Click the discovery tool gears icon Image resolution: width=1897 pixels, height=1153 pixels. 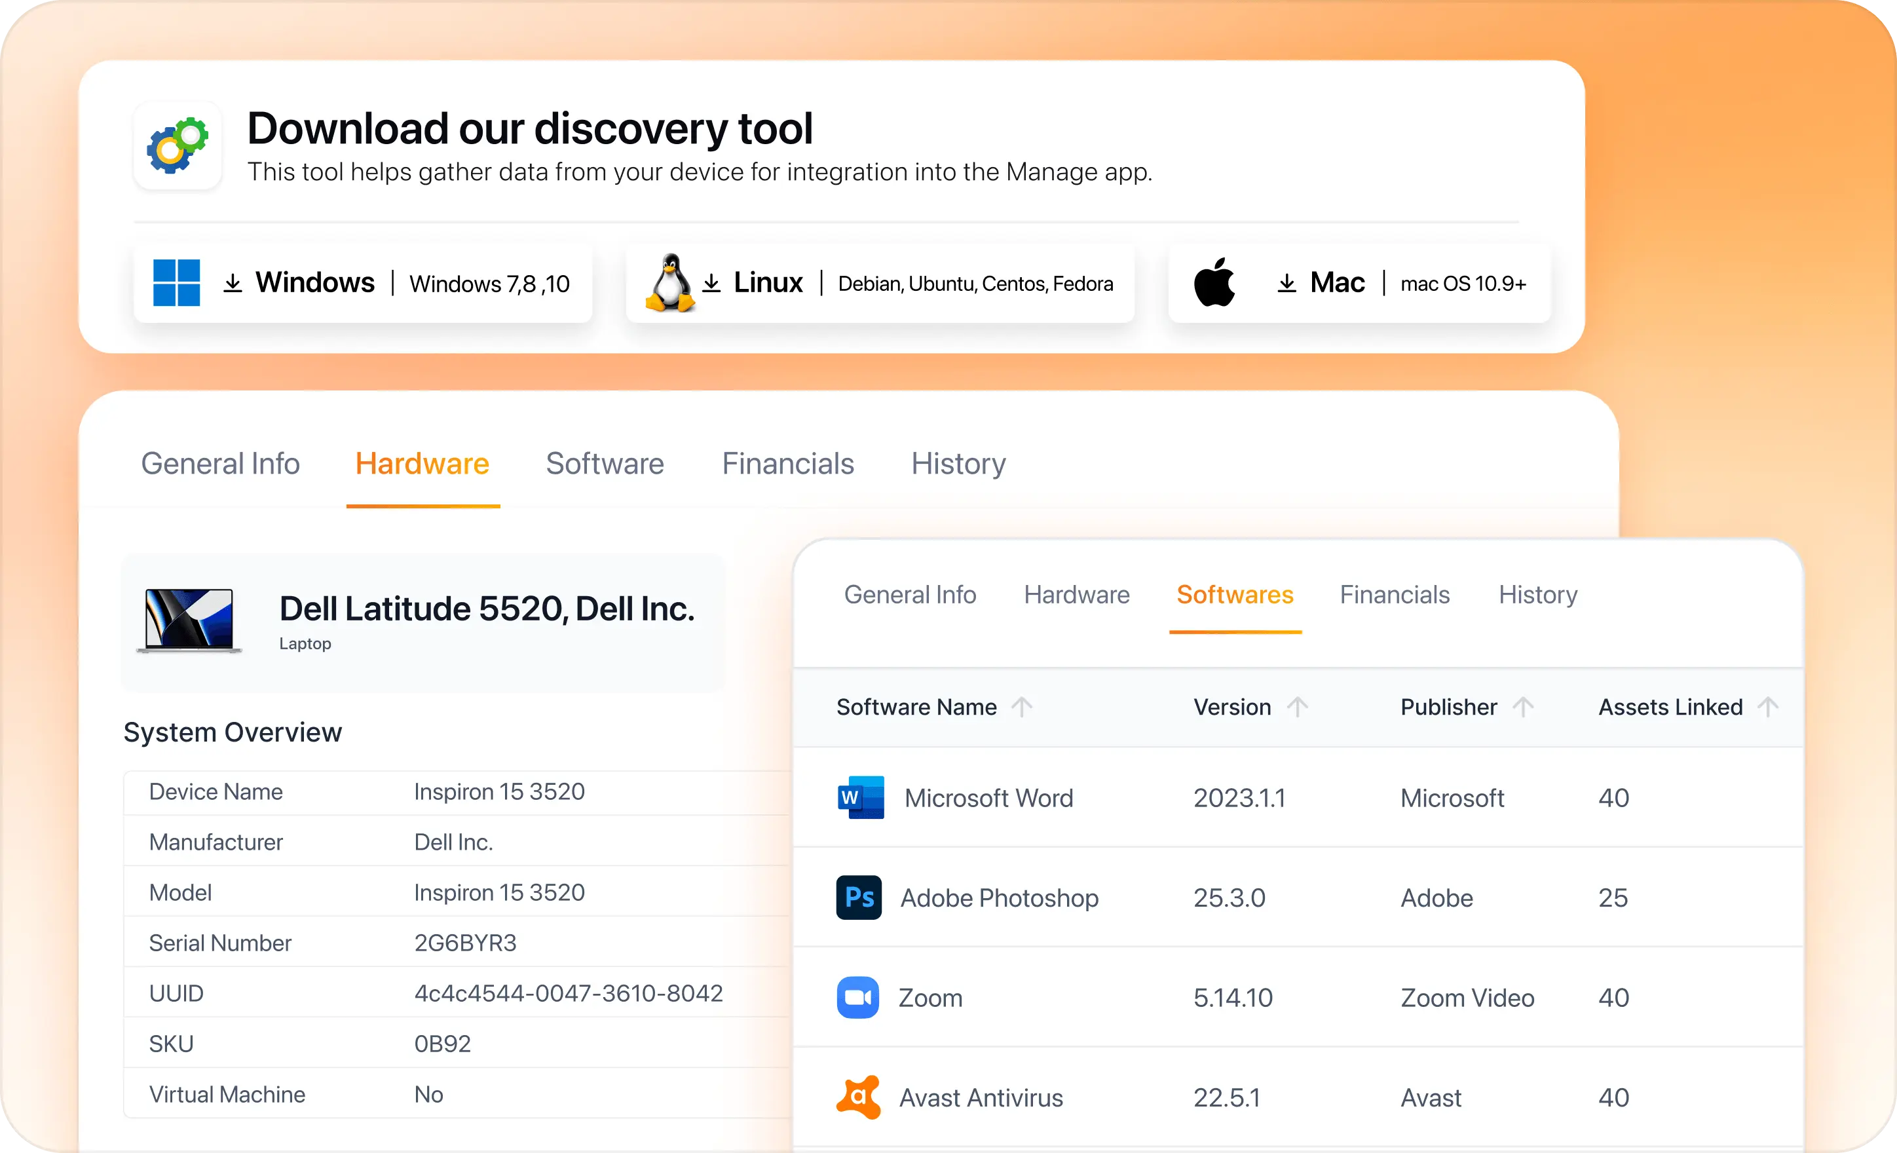pos(178,145)
